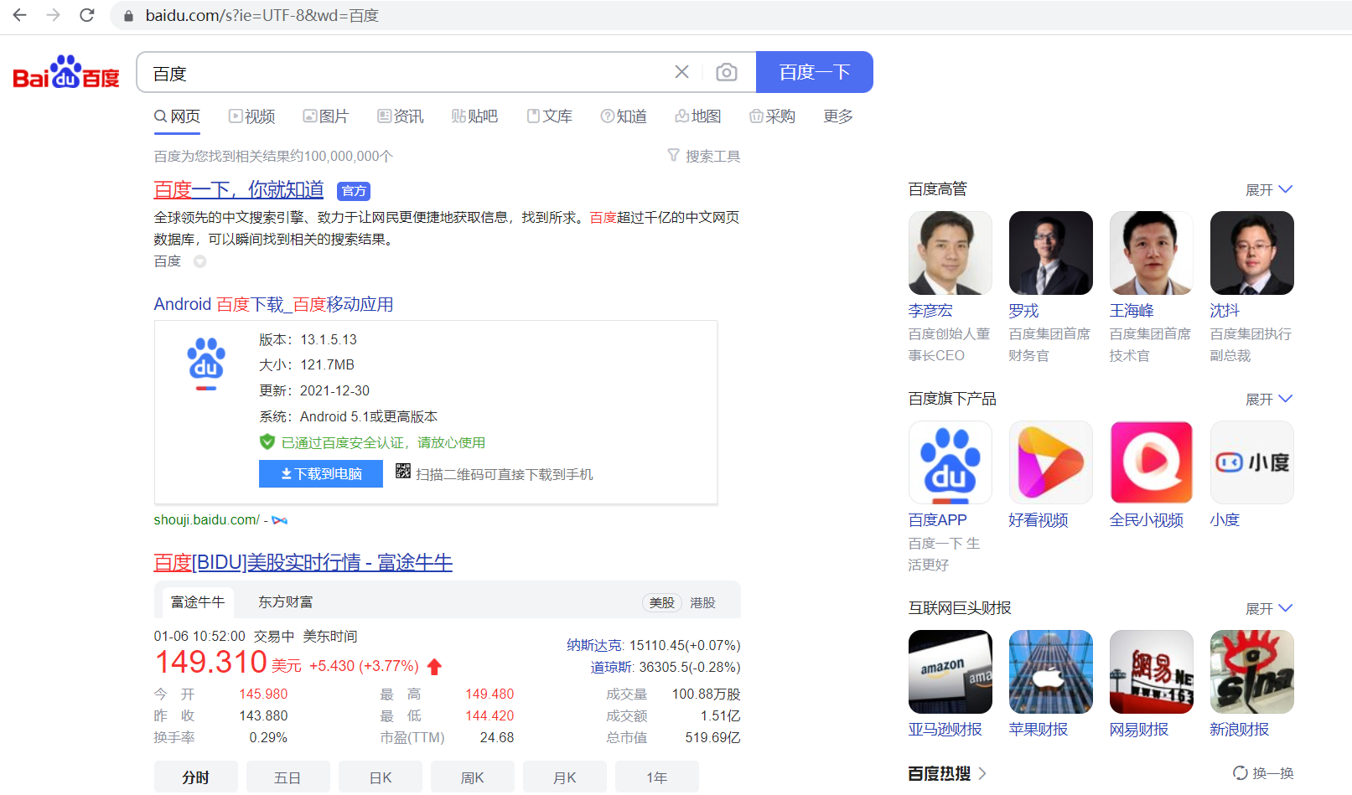Click the camera icon for image search
The width and height of the screenshot is (1352, 795).
(x=726, y=72)
